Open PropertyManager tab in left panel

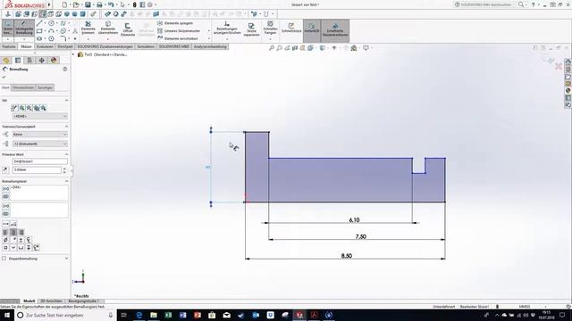click(x=18, y=61)
